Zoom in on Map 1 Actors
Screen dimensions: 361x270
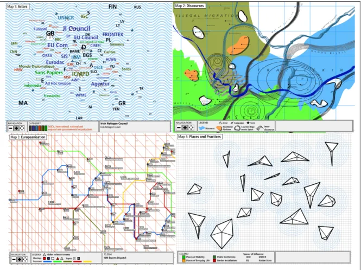pyautogui.click(x=16, y=128)
